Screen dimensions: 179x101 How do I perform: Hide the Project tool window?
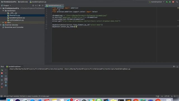pos(43,6)
